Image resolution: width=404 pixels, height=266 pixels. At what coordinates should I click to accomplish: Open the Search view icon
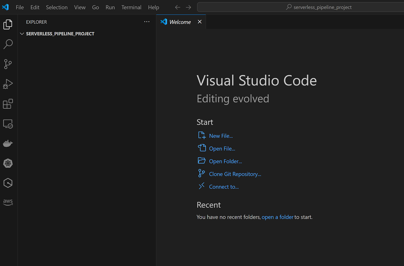(x=8, y=44)
